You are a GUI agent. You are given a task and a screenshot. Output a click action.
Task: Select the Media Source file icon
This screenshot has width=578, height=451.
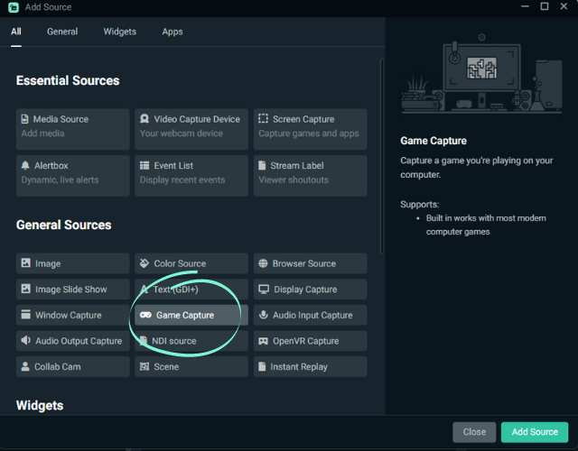pyautogui.click(x=24, y=119)
